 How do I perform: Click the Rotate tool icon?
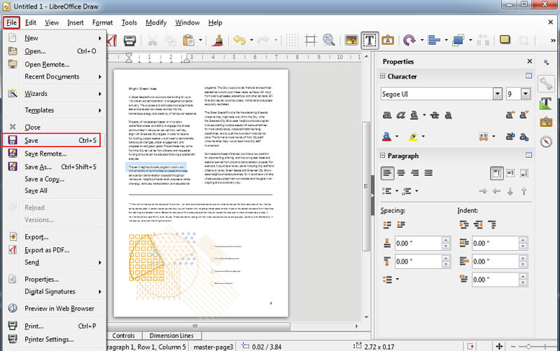(x=409, y=40)
